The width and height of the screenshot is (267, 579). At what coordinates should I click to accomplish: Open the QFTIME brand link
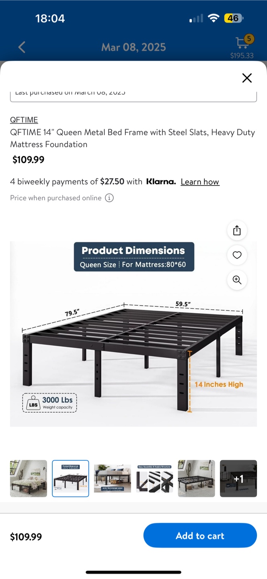24,120
